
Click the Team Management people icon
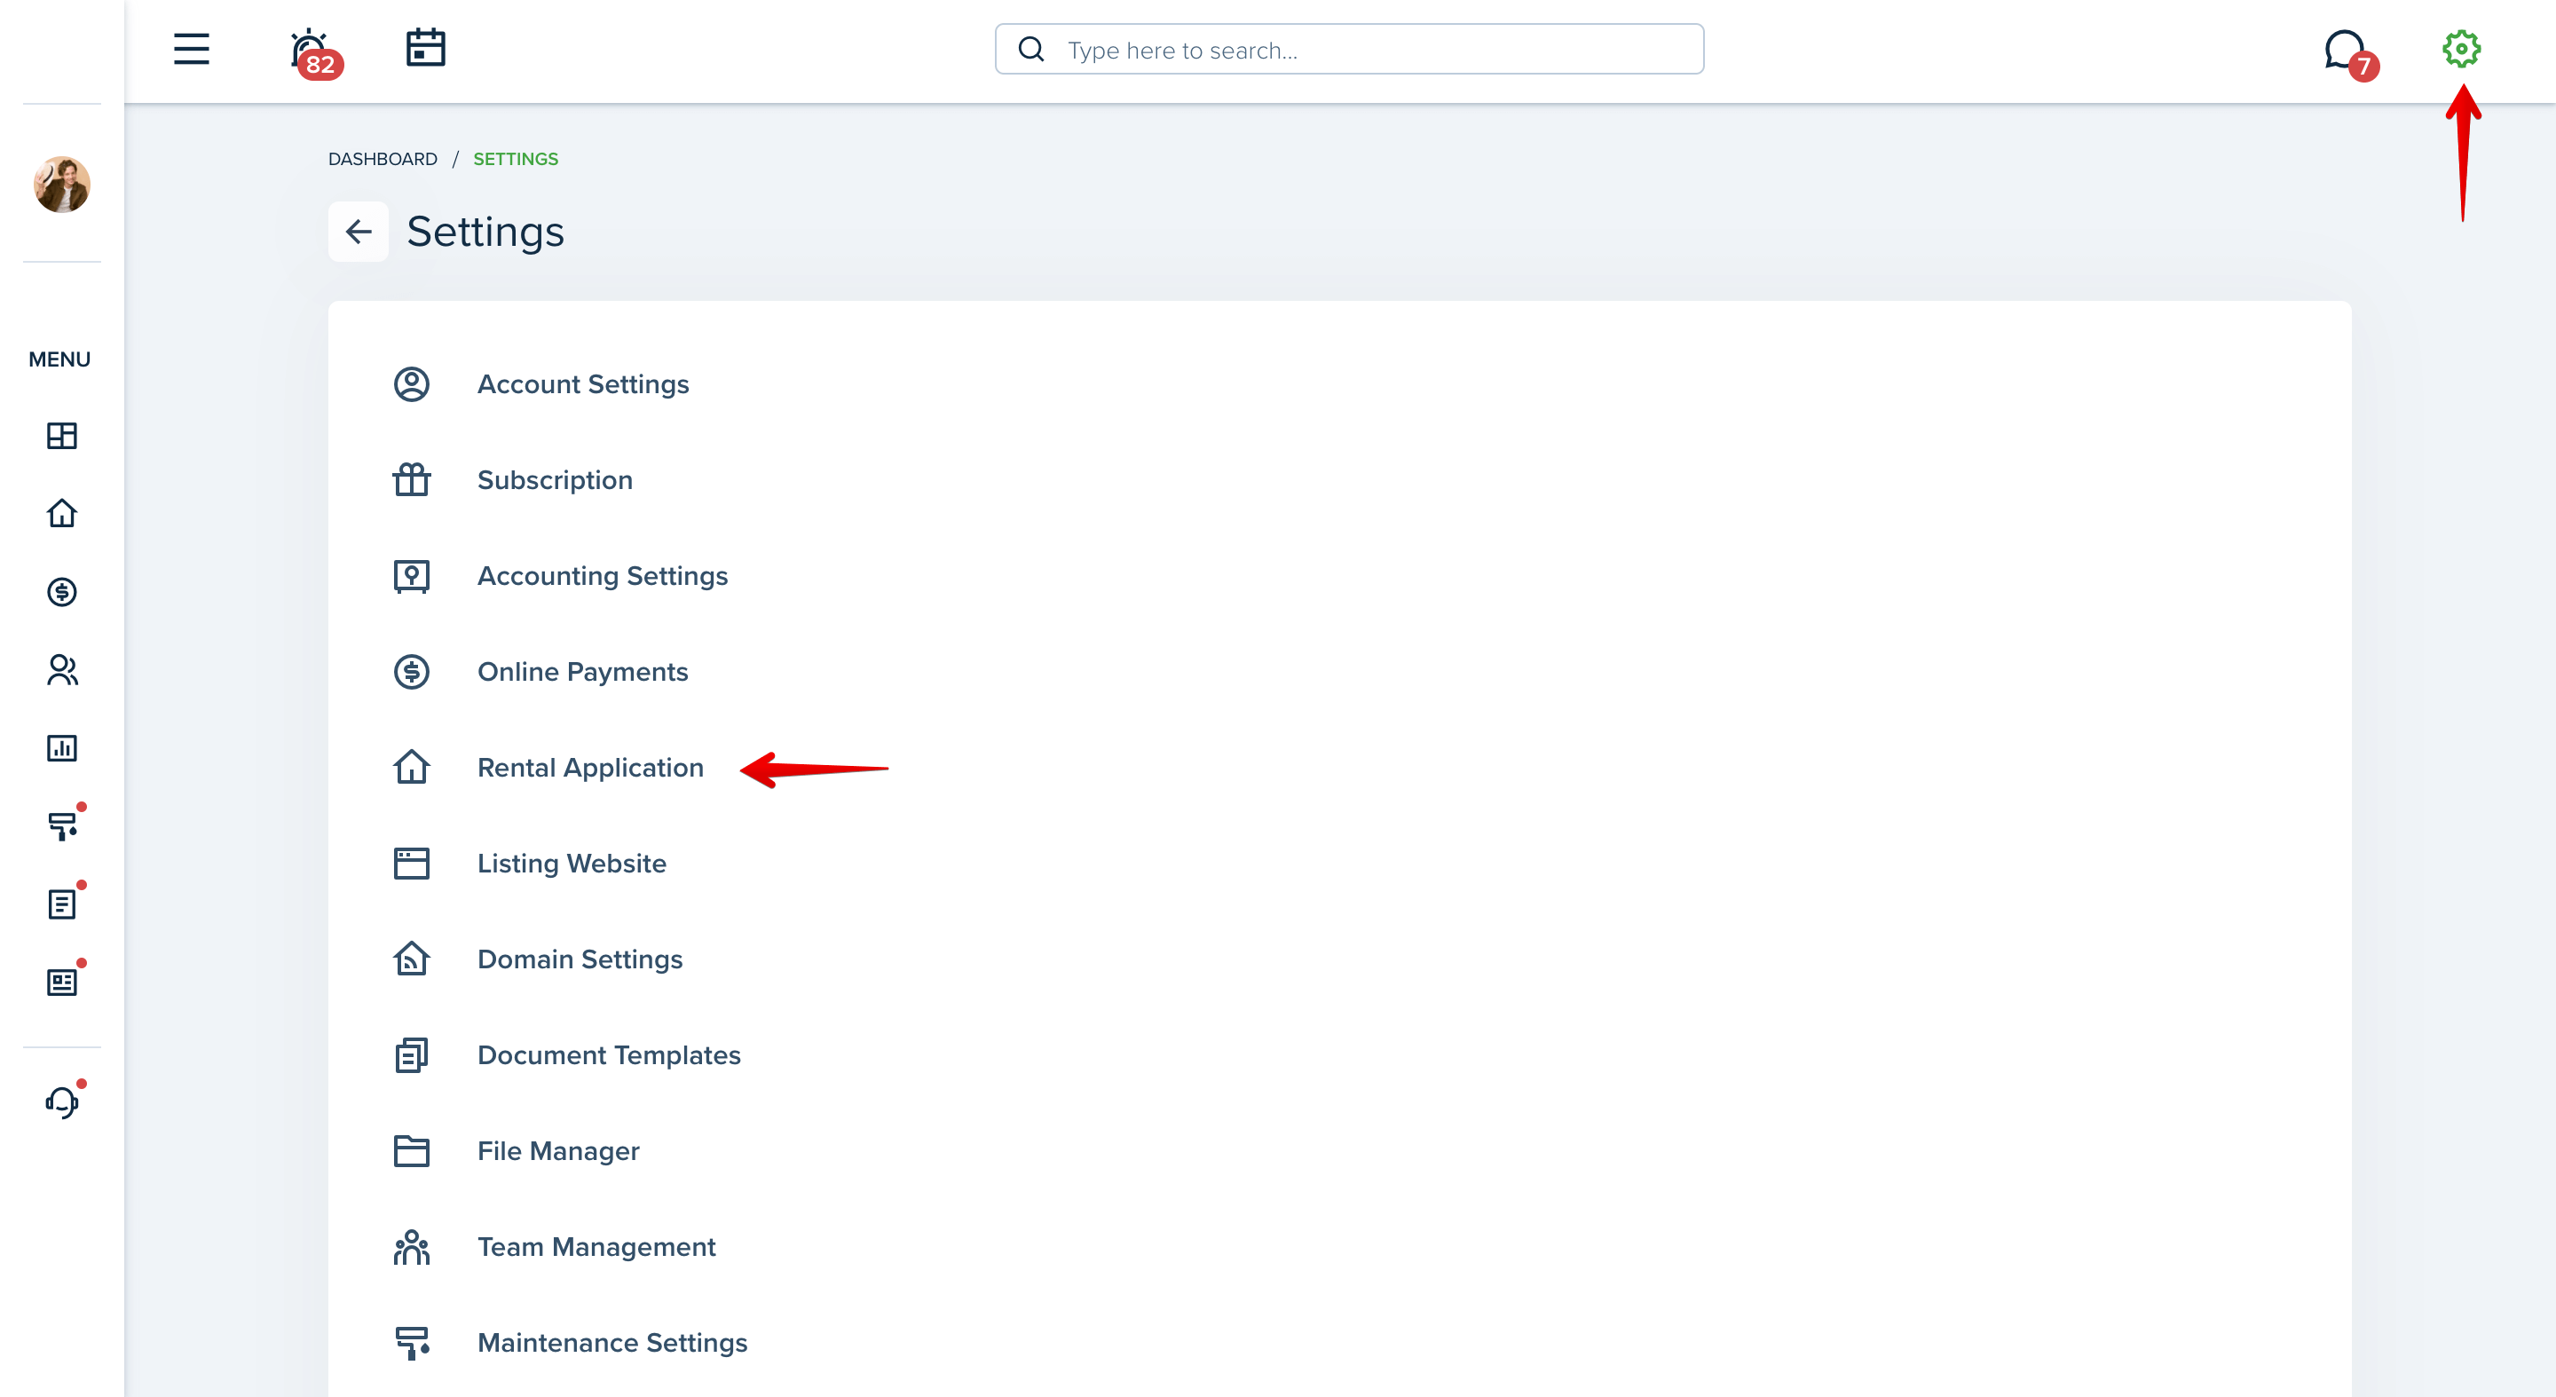pyautogui.click(x=412, y=1247)
